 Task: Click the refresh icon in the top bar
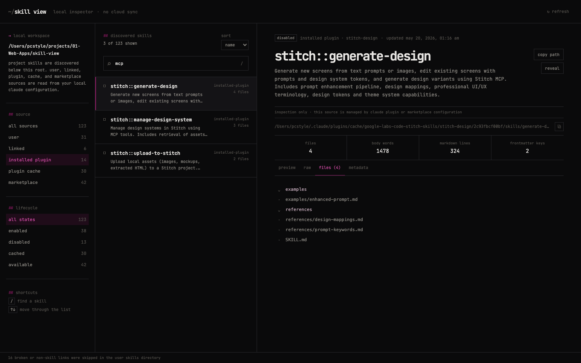pos(548,12)
